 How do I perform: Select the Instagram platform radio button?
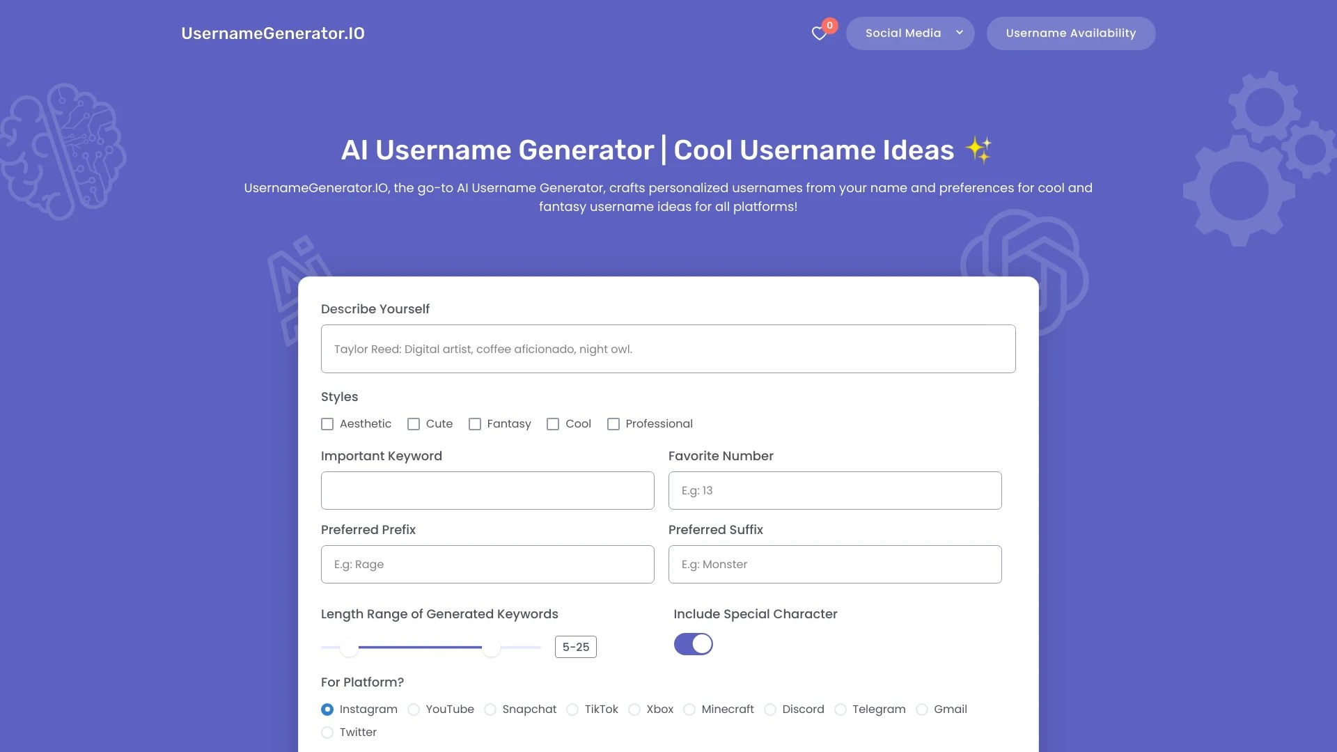(327, 709)
